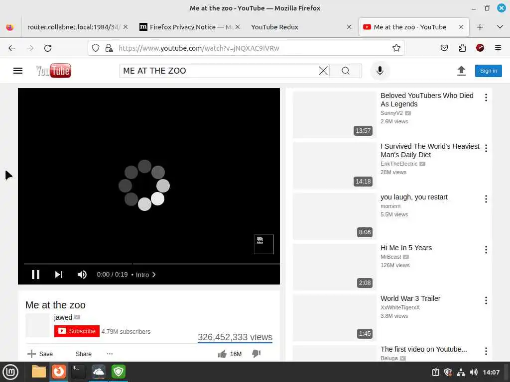Click the jawed channel avatar

point(37,325)
